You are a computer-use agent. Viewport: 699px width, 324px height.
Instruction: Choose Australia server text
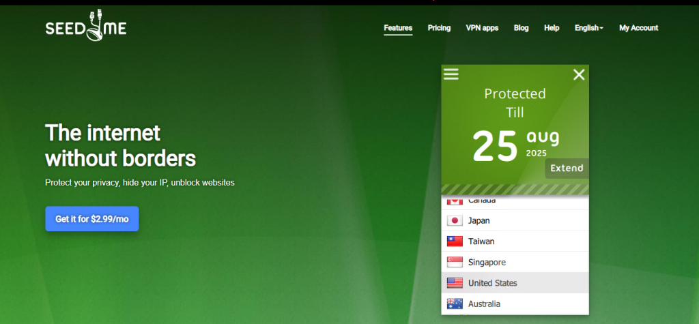[484, 304]
